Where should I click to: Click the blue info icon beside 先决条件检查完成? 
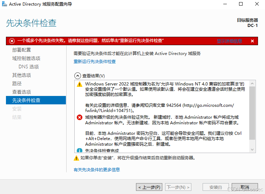(80, 150)
